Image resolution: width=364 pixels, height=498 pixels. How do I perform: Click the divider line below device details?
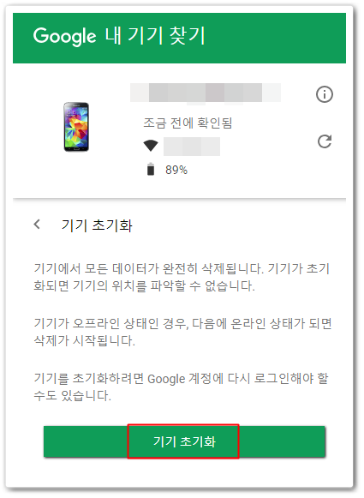click(x=179, y=199)
